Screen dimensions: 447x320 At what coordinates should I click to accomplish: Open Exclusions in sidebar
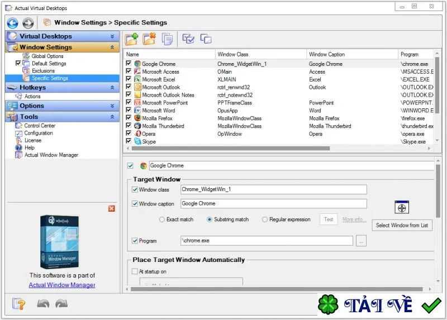click(x=43, y=71)
